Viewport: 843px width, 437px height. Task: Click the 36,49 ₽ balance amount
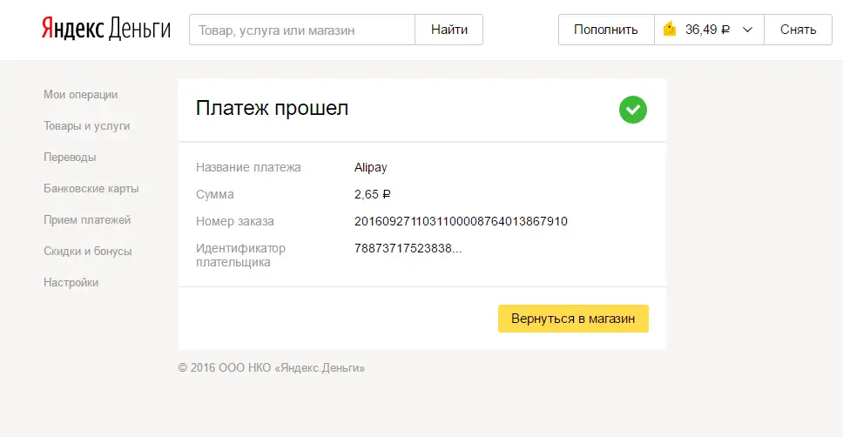[x=707, y=30]
